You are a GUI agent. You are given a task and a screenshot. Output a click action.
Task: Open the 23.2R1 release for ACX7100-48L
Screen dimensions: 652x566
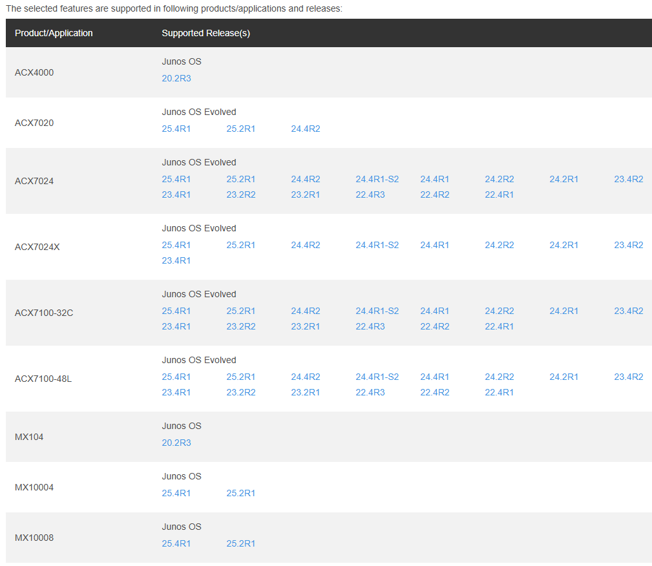click(305, 392)
